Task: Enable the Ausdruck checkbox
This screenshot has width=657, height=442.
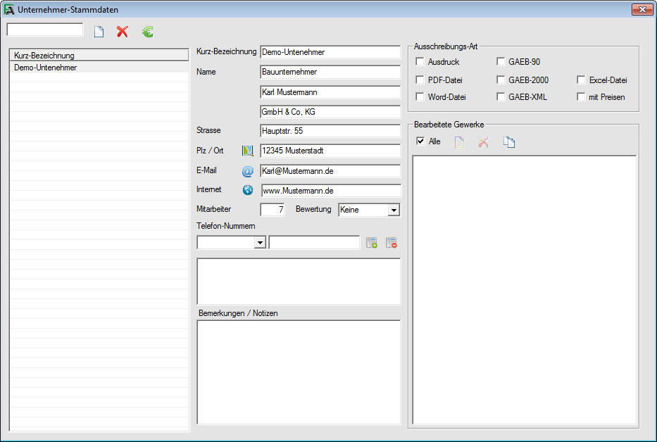Action: point(420,62)
